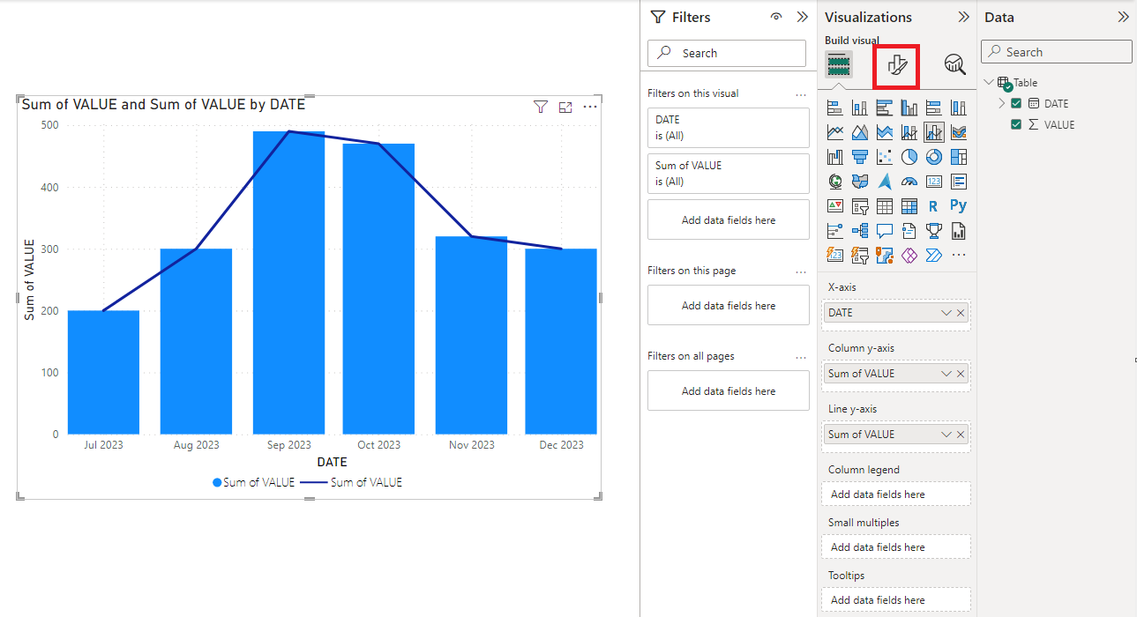
Task: Collapse the Visualizations pane
Action: [x=963, y=17]
